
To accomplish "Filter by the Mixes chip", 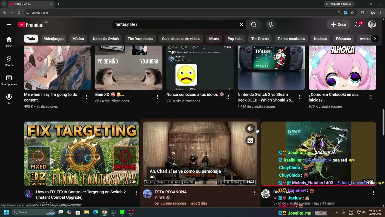I will click(214, 39).
